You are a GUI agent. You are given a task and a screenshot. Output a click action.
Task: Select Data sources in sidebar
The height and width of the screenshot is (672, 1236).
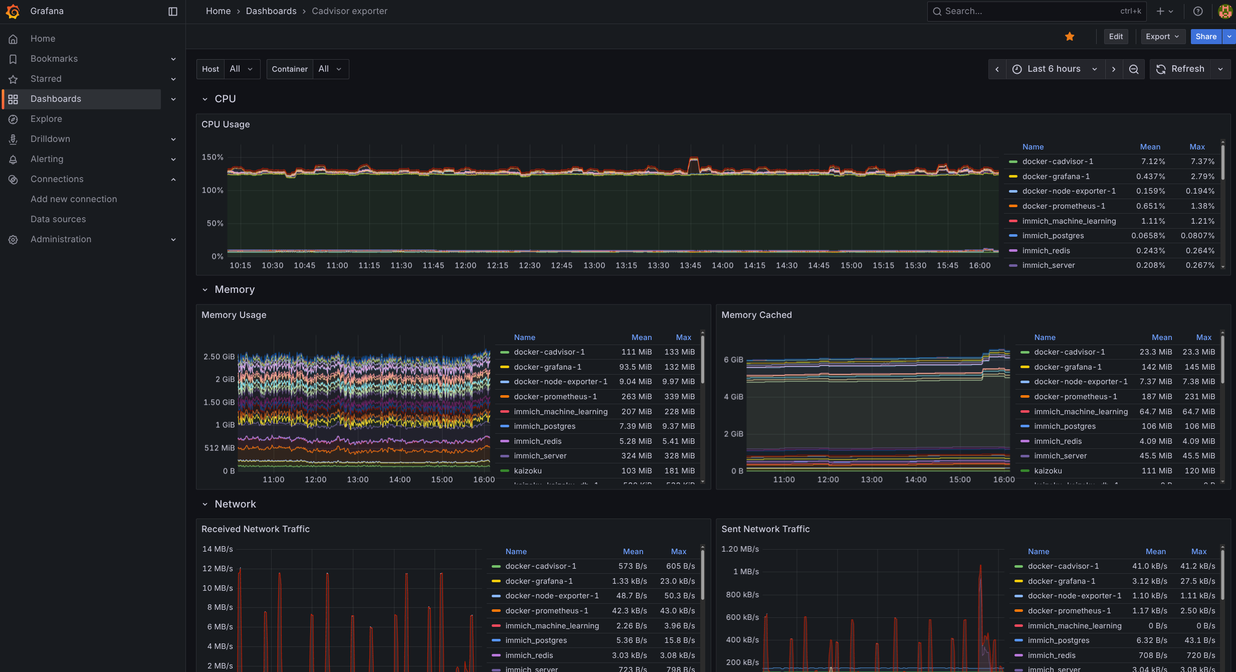58,219
